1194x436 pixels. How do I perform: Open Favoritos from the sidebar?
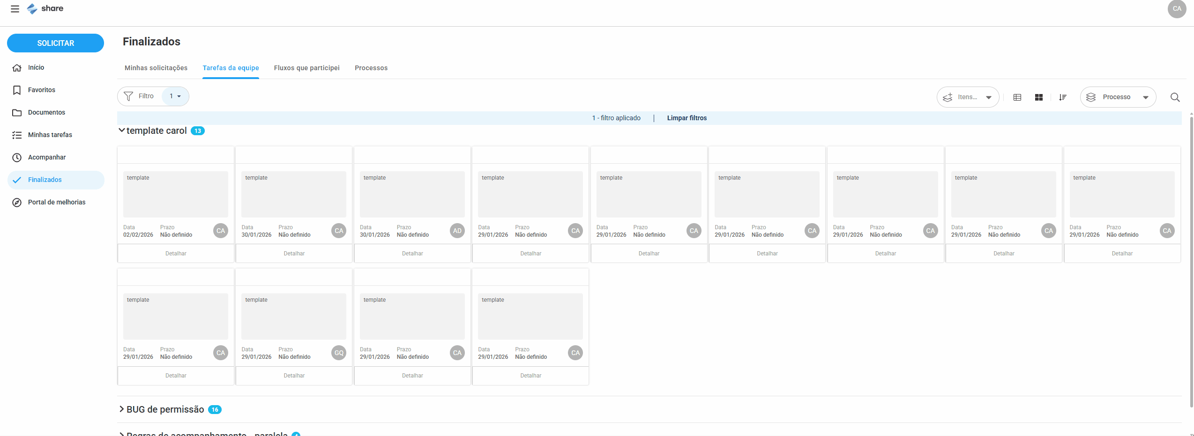(41, 90)
